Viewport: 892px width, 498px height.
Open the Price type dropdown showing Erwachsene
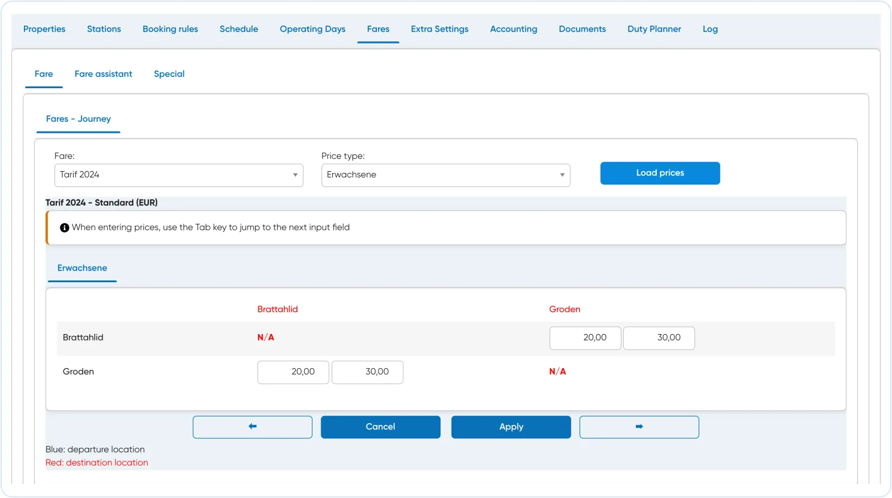point(445,175)
